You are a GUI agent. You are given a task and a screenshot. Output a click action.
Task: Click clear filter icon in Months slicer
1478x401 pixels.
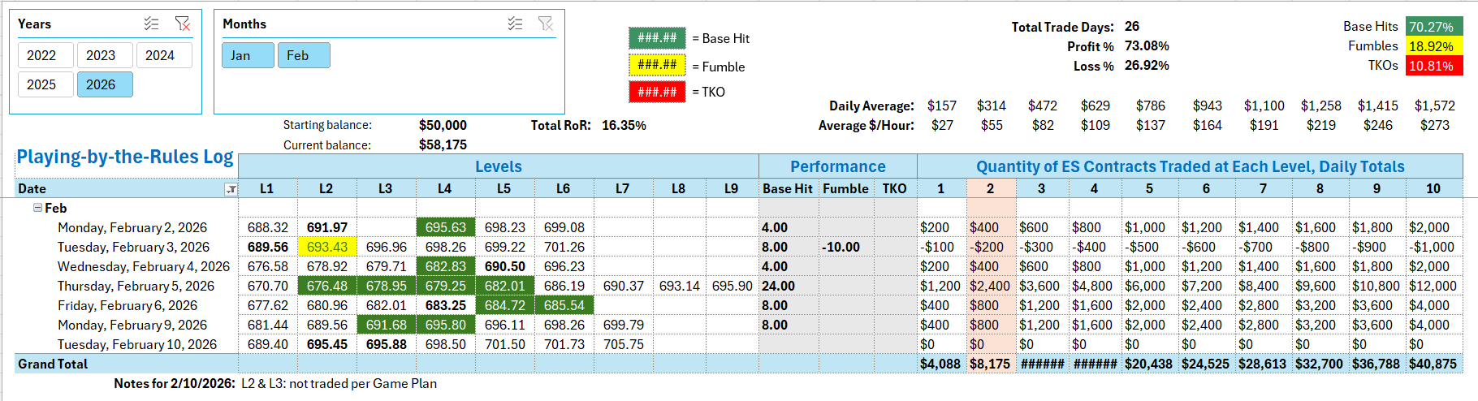546,24
